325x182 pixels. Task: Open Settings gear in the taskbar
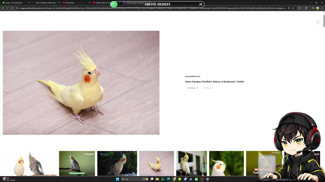coord(207,179)
